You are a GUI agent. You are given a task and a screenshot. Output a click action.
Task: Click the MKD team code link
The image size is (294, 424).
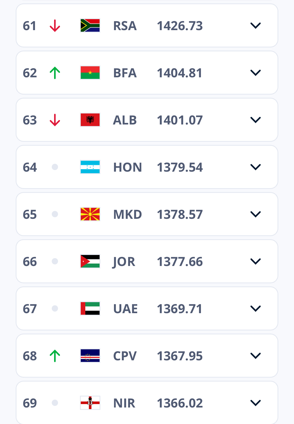pos(127,215)
